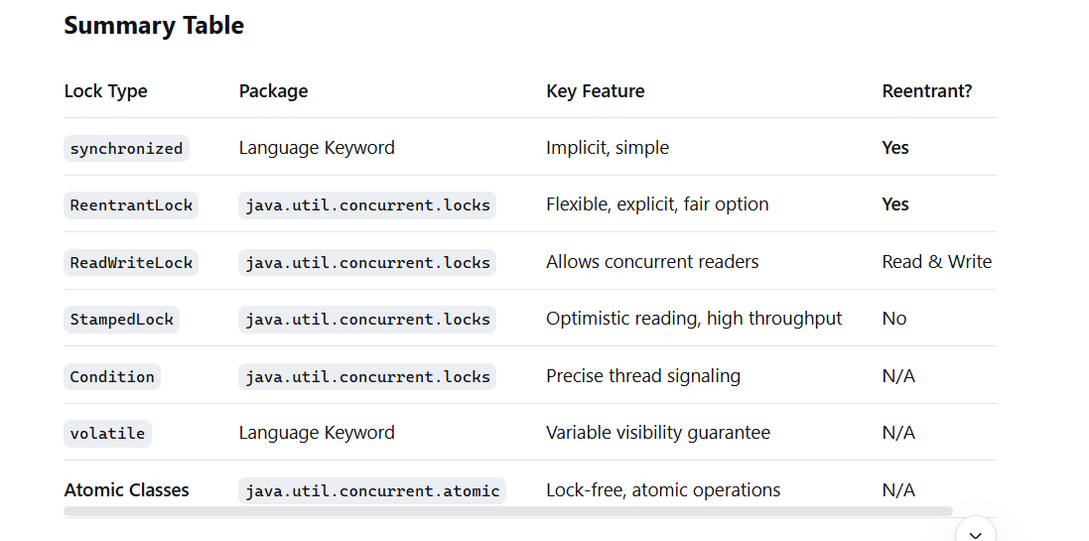Image resolution: width=1089 pixels, height=541 pixels.
Task: Click the scroll-down chevron button
Action: click(976, 531)
